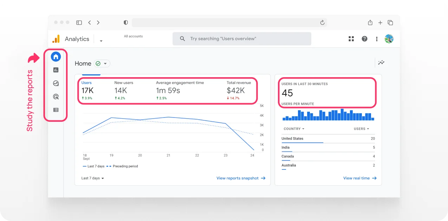Image resolution: width=448 pixels, height=221 pixels.
Task: Open the USERS dropdown in realtime card
Action: coord(362,129)
